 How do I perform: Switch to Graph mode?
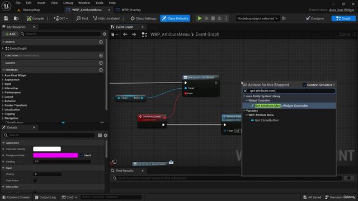coord(343,18)
